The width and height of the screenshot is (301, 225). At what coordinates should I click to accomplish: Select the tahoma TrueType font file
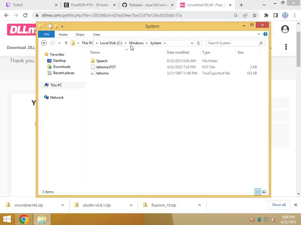click(x=102, y=73)
